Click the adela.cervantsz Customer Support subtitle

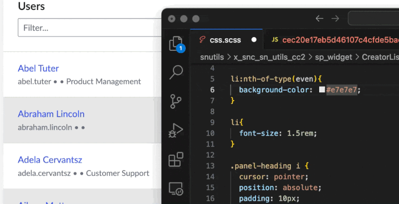click(x=84, y=173)
